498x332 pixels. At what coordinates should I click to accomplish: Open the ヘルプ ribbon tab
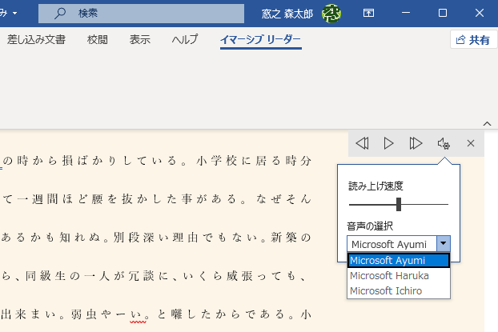point(185,40)
